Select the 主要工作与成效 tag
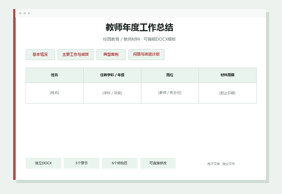Screen dimensions: 282x194 76,55
